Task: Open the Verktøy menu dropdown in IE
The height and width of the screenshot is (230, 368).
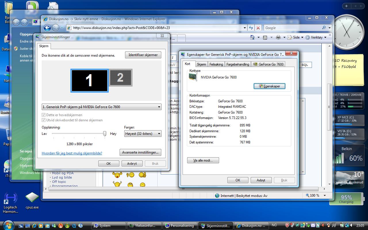Action: (x=316, y=37)
